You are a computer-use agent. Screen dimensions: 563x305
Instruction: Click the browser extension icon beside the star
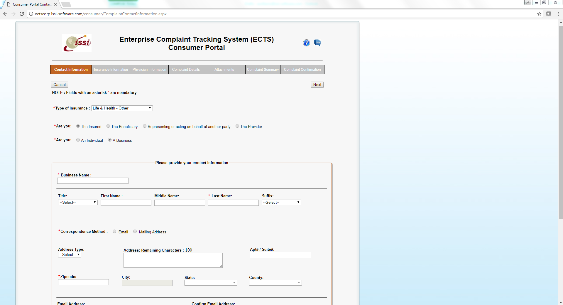click(x=549, y=14)
